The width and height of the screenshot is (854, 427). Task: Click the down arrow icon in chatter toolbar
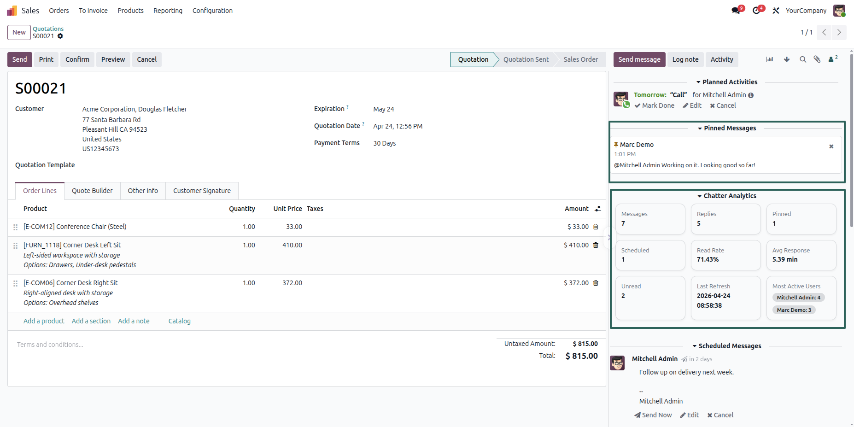[x=787, y=59]
